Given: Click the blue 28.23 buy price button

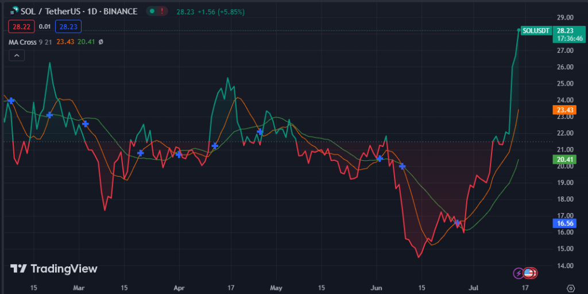Looking at the screenshot, I should pyautogui.click(x=69, y=26).
